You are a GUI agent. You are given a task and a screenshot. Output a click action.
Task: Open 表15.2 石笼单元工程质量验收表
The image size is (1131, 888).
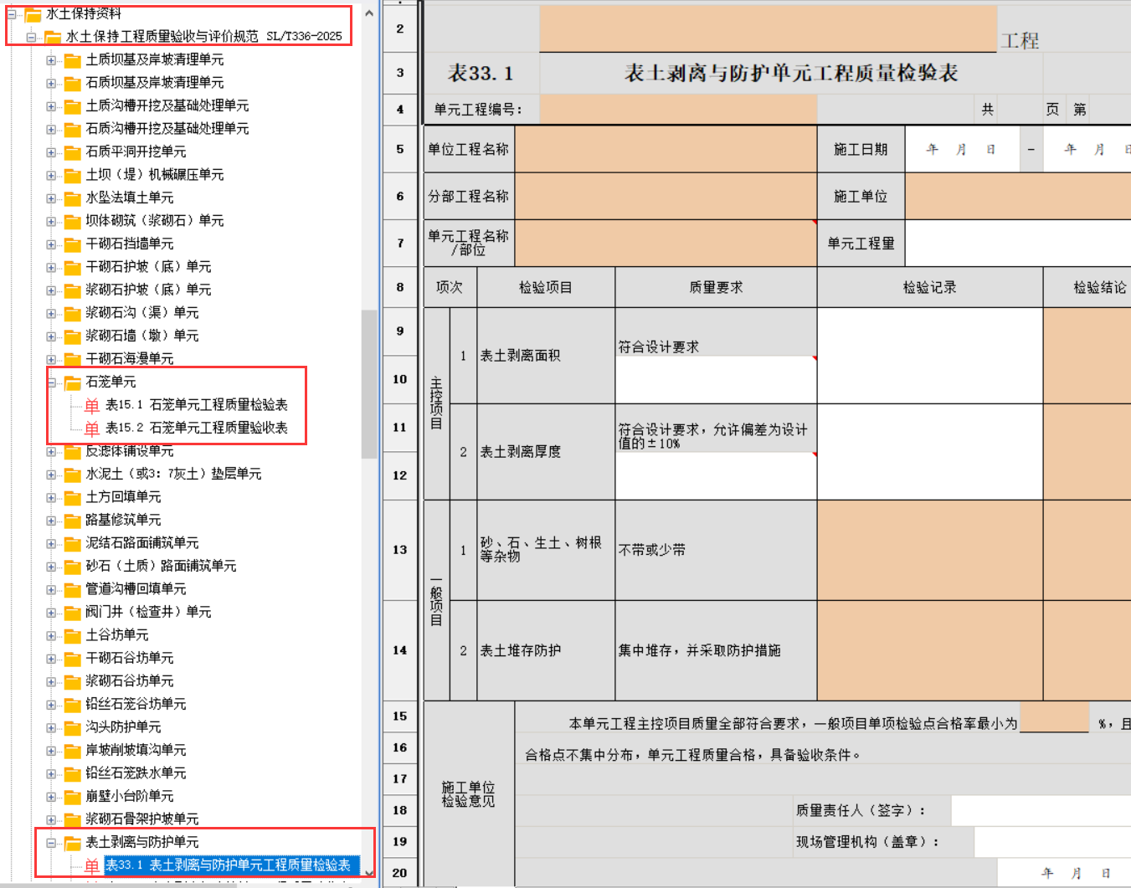point(196,428)
